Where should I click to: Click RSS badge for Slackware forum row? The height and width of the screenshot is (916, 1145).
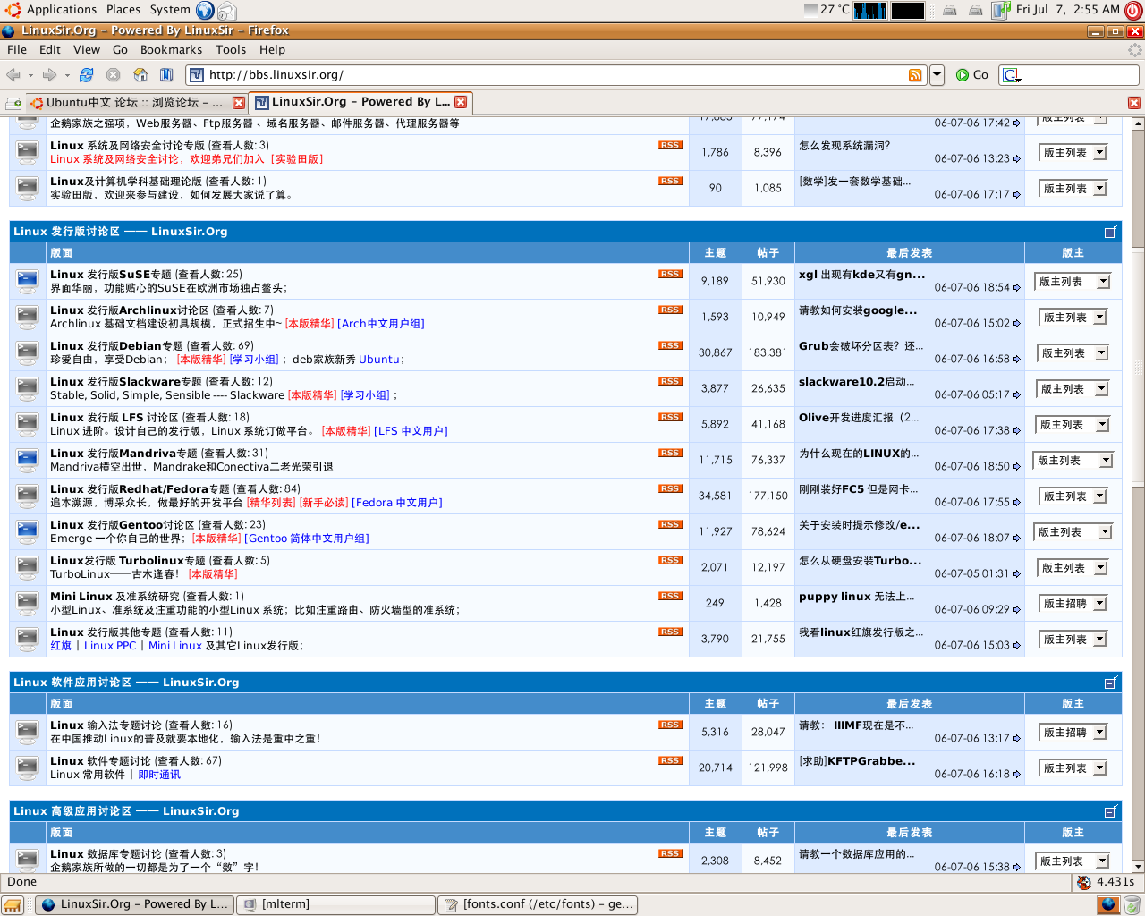[x=670, y=381]
